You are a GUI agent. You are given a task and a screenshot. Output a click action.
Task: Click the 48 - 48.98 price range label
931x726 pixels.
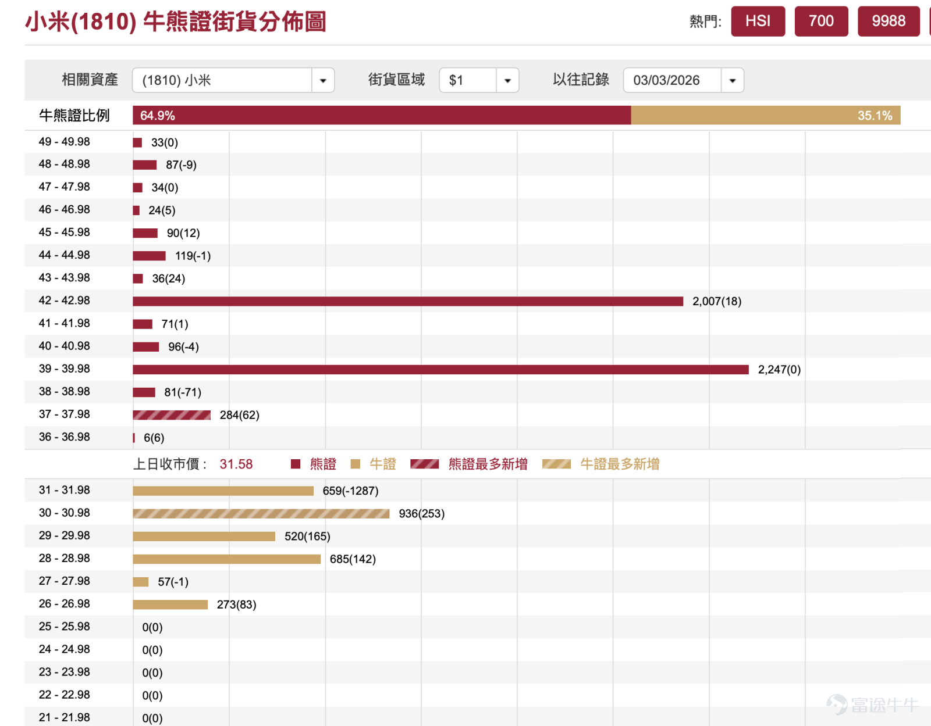click(65, 164)
